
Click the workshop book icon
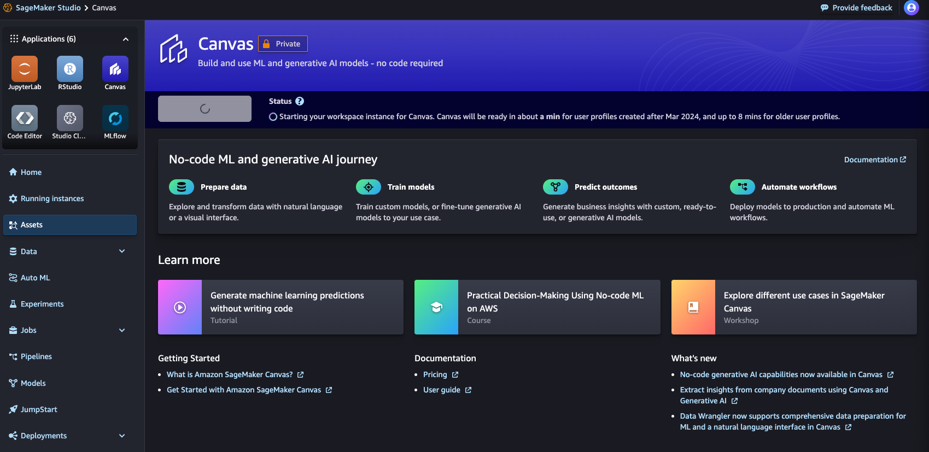click(693, 307)
